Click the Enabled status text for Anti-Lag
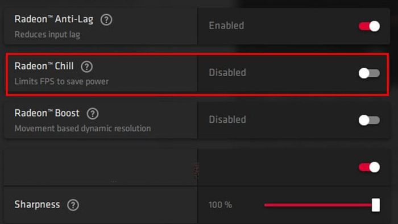The width and height of the screenshot is (398, 224). click(x=226, y=26)
